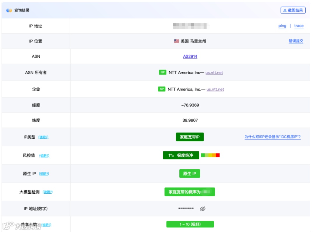315x232 pixels.
Task: Open the 为什么双ISP还会显示IDC机房IP link
Action: [273, 137]
